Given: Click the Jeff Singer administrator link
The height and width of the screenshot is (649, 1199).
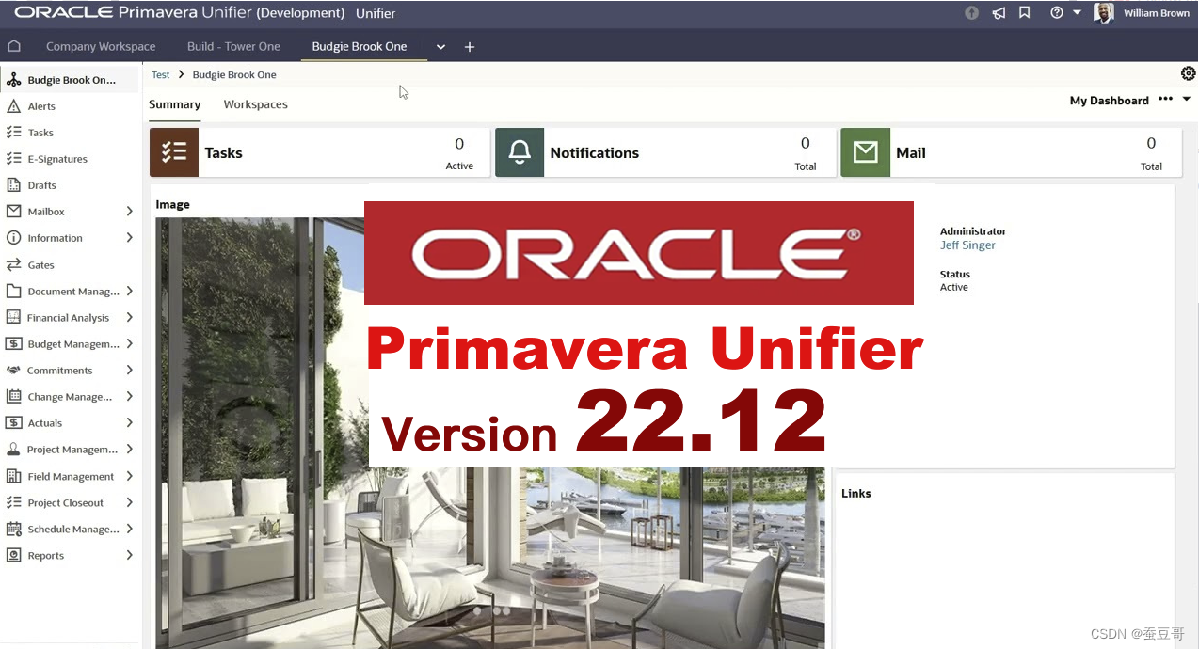Looking at the screenshot, I should [967, 245].
